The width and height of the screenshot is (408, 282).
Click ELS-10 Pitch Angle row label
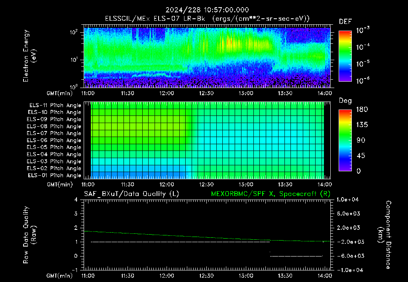coord(55,112)
